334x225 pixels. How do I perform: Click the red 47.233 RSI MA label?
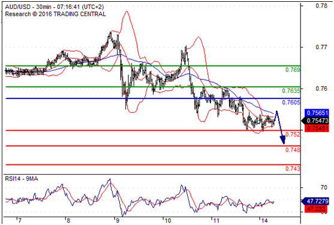tap(317, 209)
